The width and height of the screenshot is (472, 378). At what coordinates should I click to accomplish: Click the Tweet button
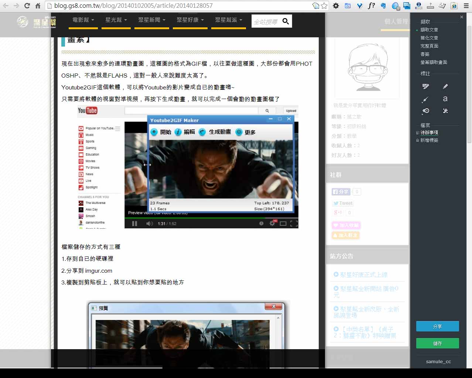(343, 203)
